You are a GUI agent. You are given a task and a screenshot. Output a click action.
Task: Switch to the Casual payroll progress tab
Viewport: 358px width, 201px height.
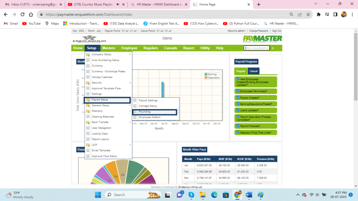pyautogui.click(x=253, y=71)
